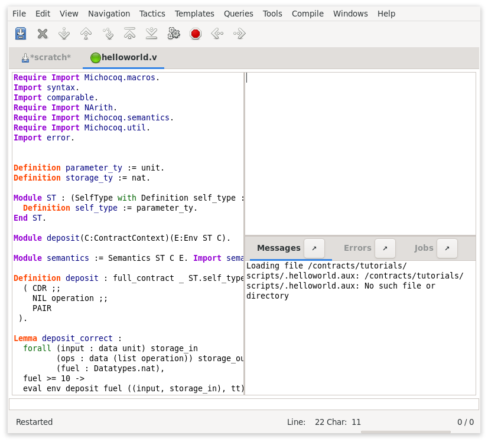
Task: Restart to the beginning of script
Action: [x=129, y=34]
